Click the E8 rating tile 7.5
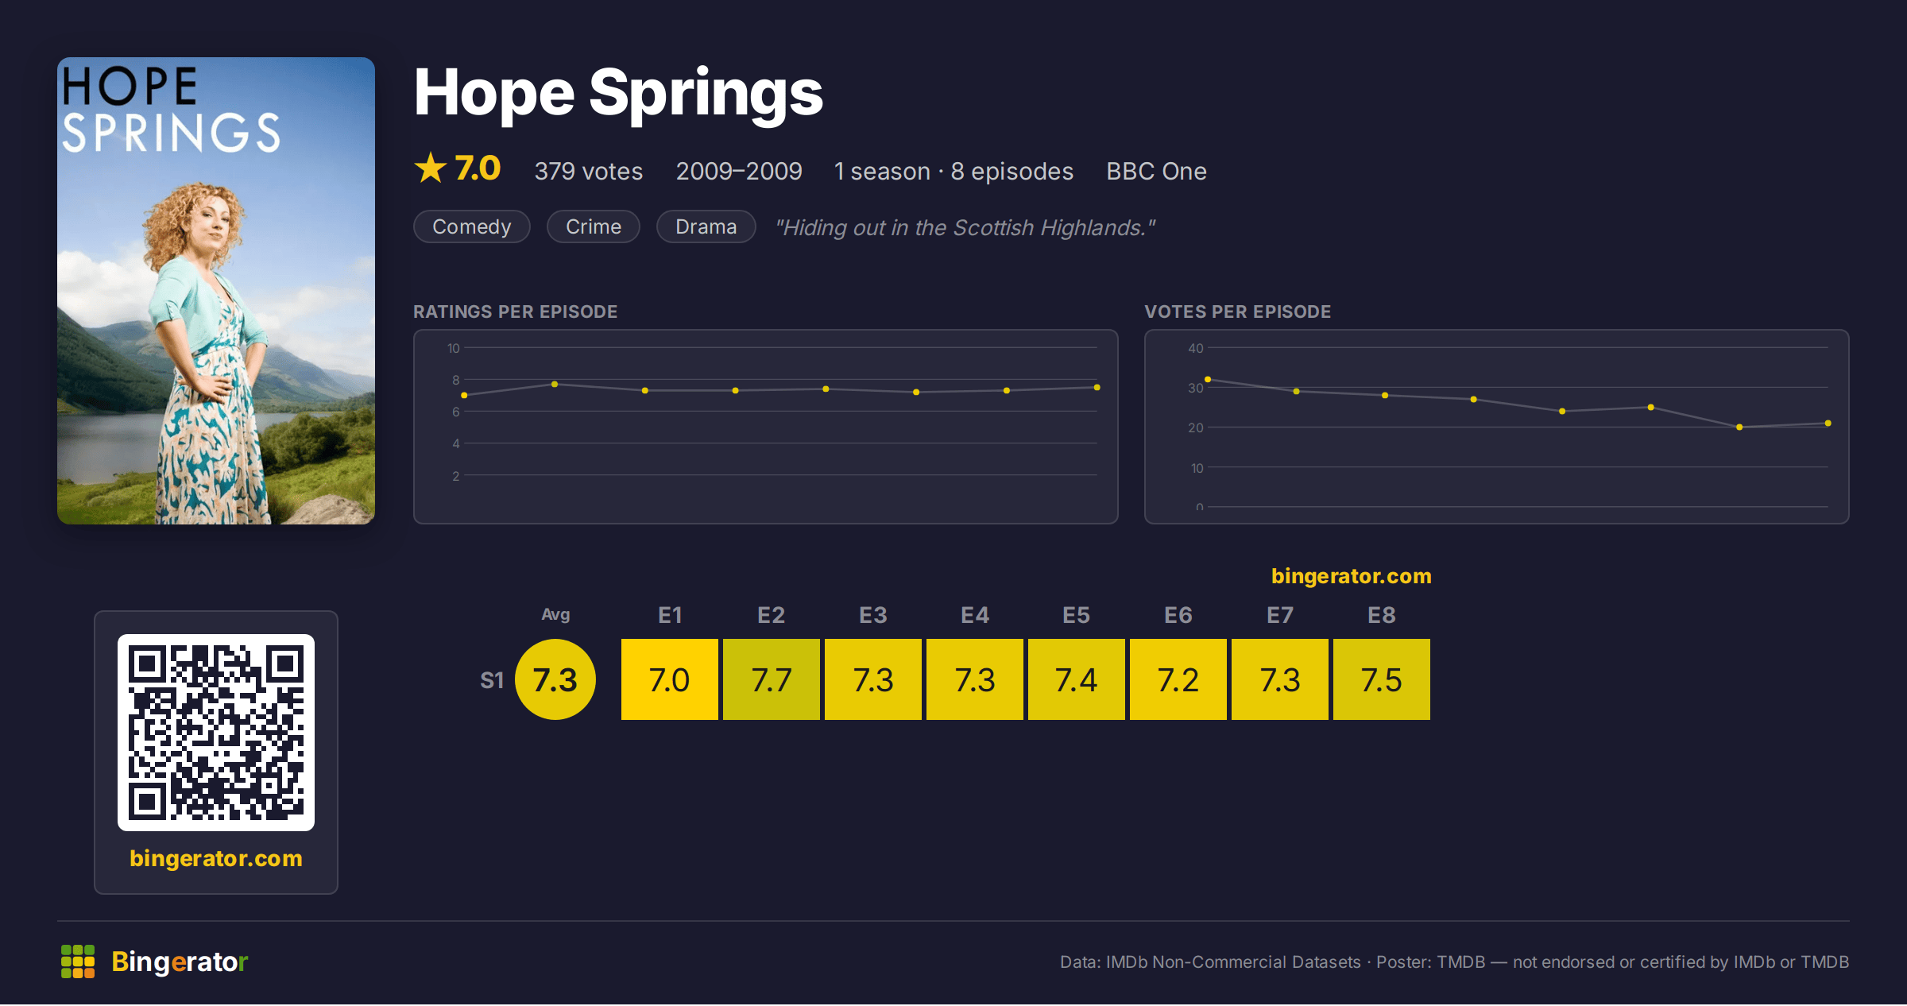The image size is (1907, 1006). [1382, 679]
